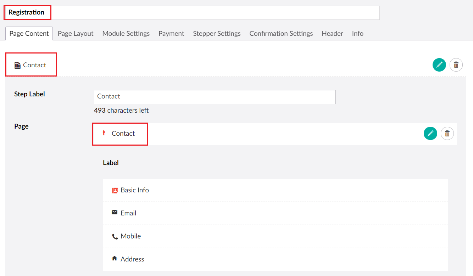The height and width of the screenshot is (276, 473).
Task: Select the Confirmation Settings tab
Action: 281,34
